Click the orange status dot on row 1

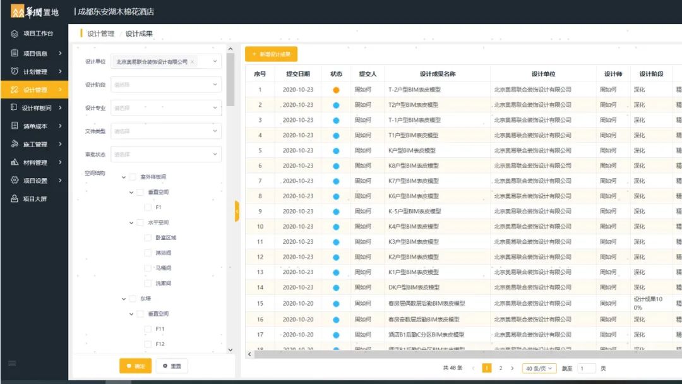(x=336, y=90)
